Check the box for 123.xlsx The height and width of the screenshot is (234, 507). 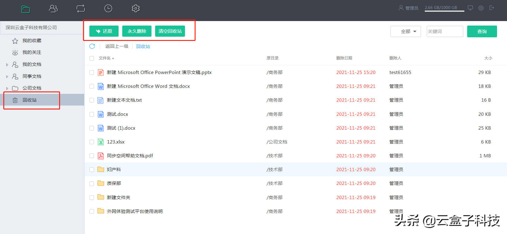pos(92,142)
